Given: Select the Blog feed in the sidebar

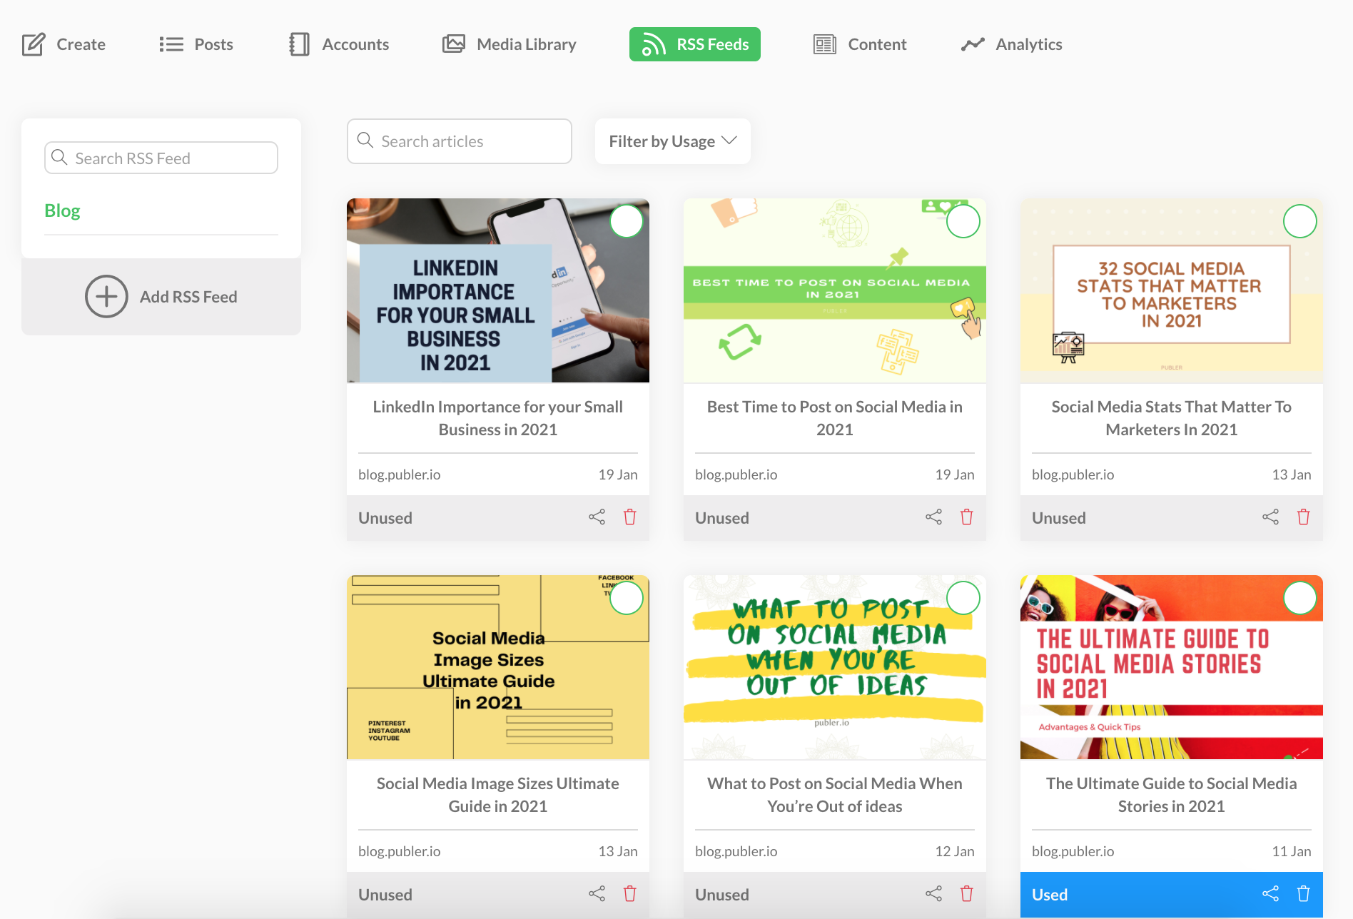Looking at the screenshot, I should tap(62, 210).
